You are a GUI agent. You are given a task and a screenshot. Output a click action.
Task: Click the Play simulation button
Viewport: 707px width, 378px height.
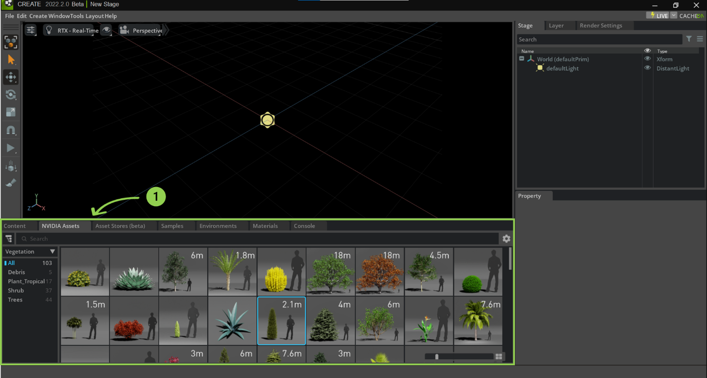(x=11, y=148)
